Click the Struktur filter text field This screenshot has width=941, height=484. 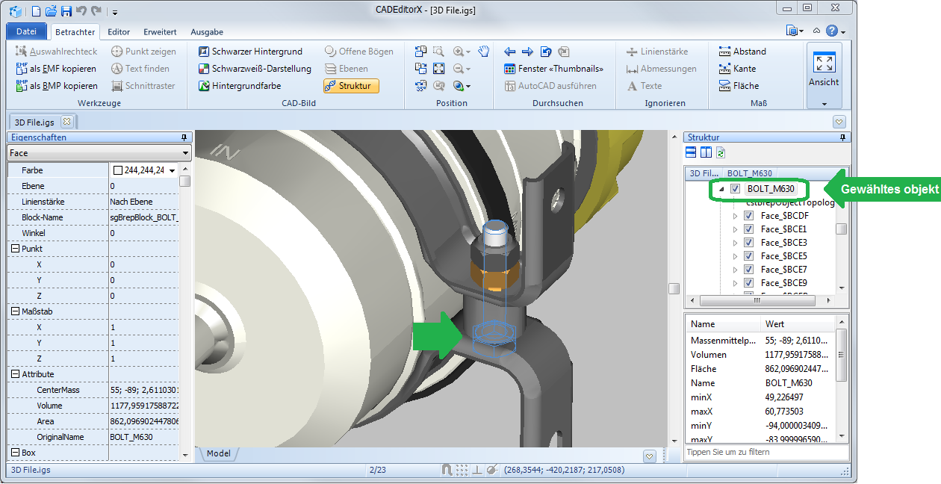(x=766, y=452)
